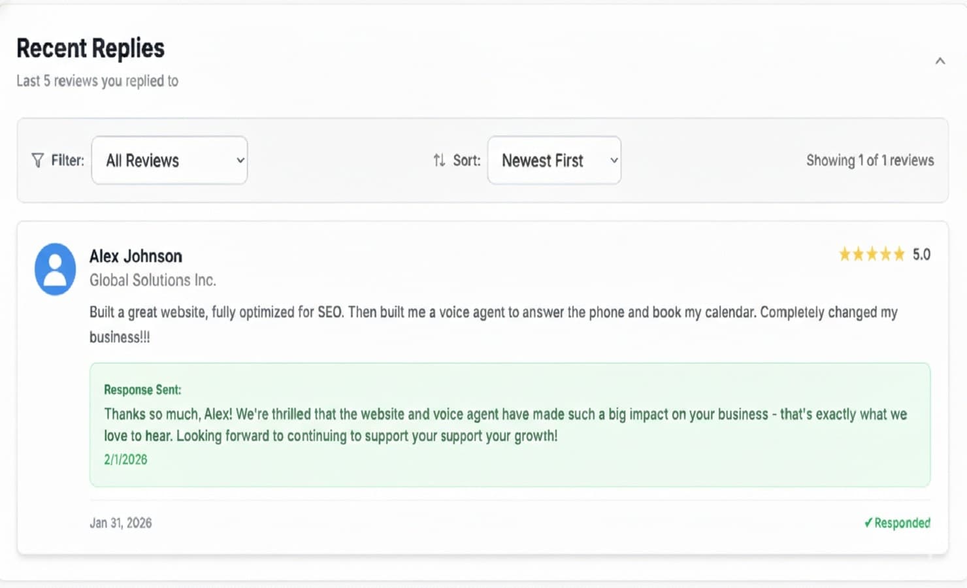Click the green Responded checkmark icon
This screenshot has height=588, width=967.
coord(869,523)
